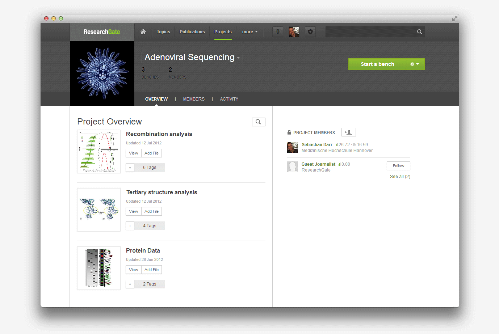Click the green zoom window button

[61, 18]
